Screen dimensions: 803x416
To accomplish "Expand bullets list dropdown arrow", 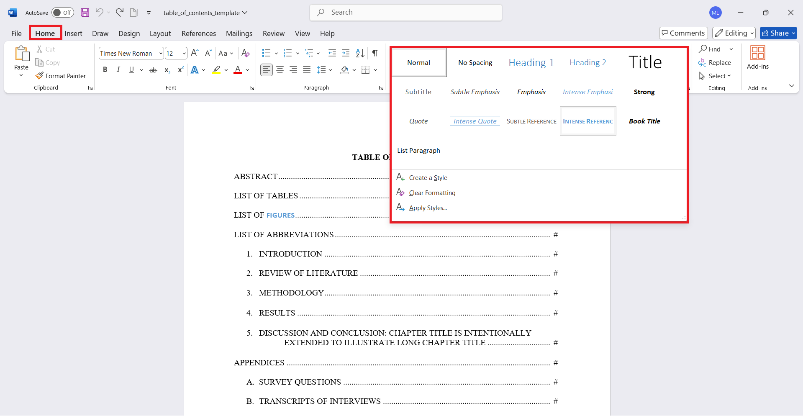I will (x=276, y=54).
